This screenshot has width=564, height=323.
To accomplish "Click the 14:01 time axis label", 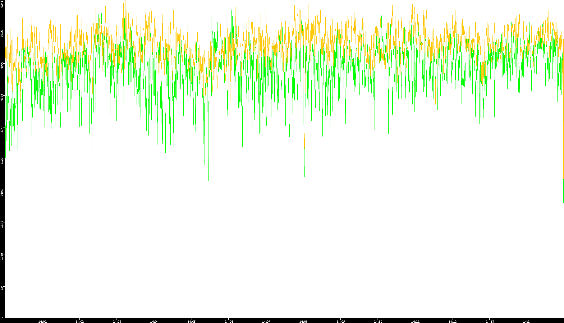I will [42, 321].
